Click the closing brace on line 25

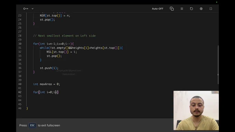34,24
